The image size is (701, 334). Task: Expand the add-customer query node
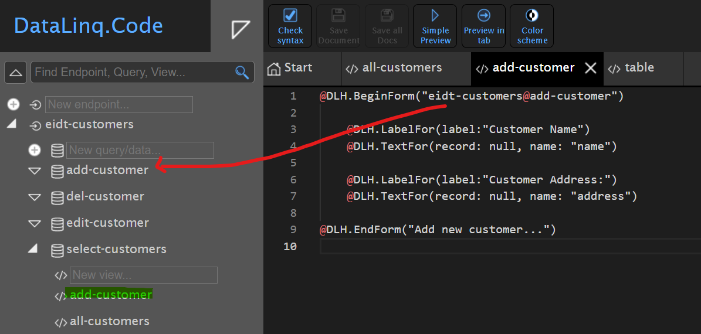click(x=35, y=171)
